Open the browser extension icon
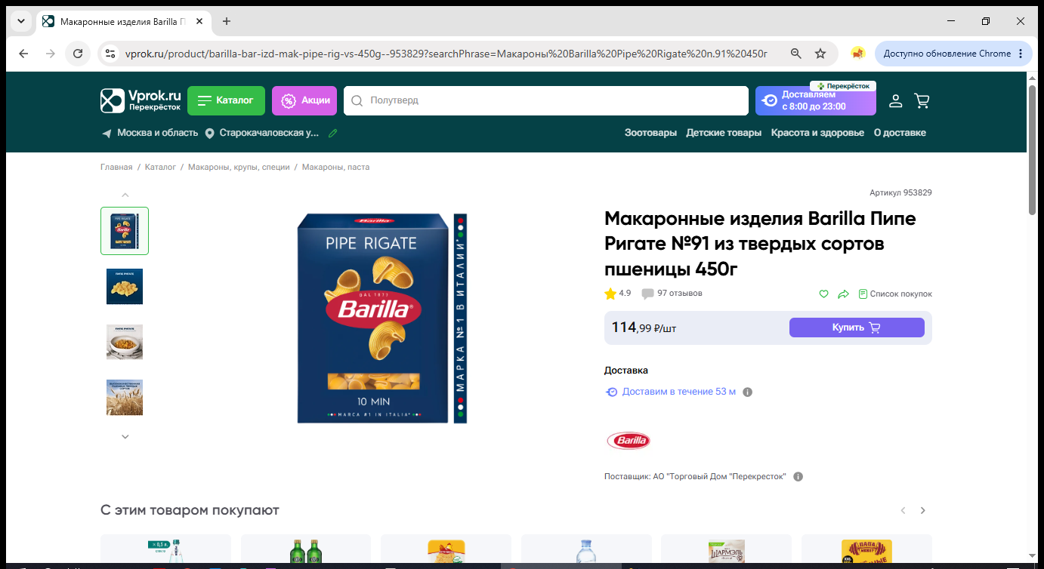Image resolution: width=1044 pixels, height=569 pixels. 857,54
